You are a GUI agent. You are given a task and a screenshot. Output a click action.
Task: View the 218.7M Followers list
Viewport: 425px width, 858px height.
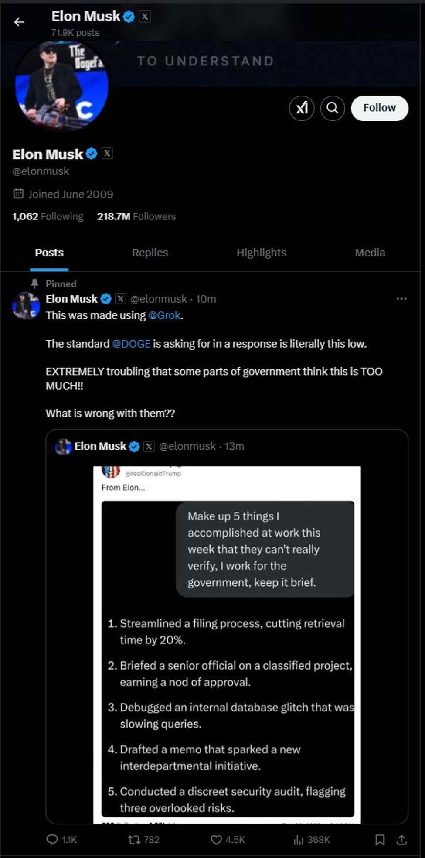coord(136,216)
